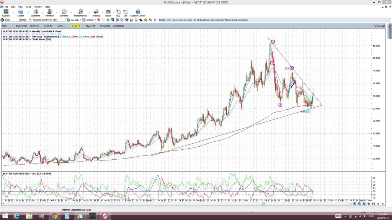Click the chart scrollbar left arrow

click(x=3, y=204)
